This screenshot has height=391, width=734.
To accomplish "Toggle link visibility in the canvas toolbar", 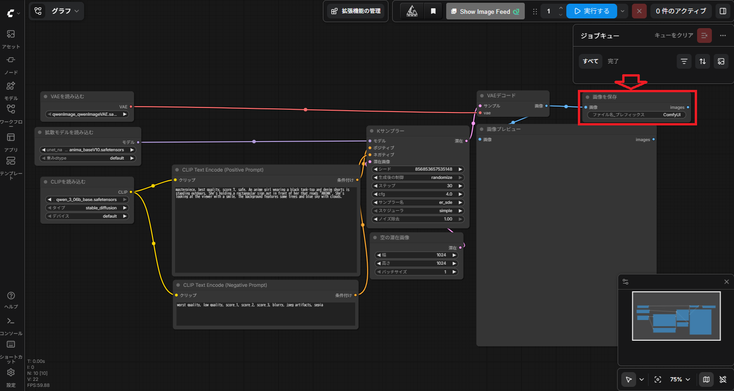I will 723,379.
